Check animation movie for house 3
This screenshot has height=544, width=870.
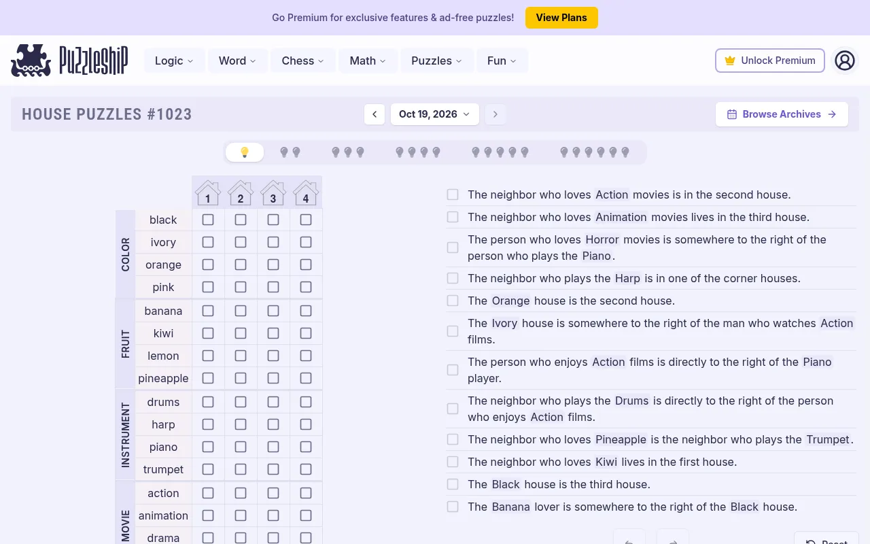[273, 515]
